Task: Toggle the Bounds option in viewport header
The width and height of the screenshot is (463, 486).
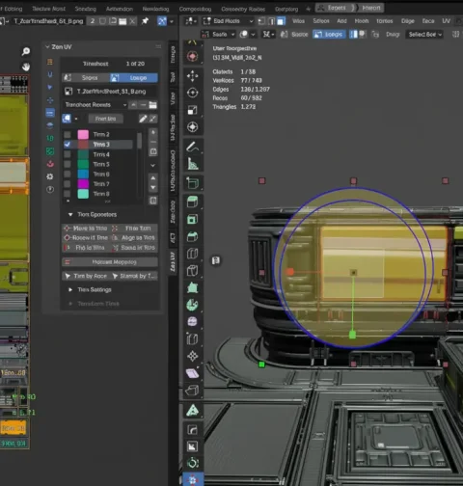Action: pyautogui.click(x=294, y=35)
